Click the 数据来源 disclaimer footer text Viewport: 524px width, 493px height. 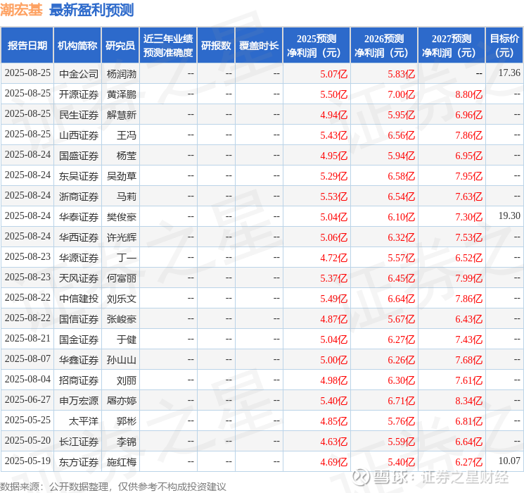113,486
